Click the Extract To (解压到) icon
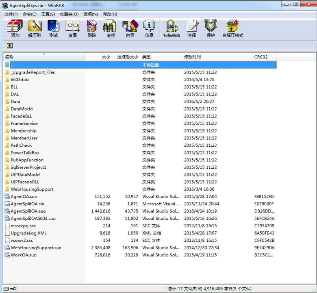Image resolution: width=317 pixels, height=293 pixels. pyautogui.click(x=35, y=28)
